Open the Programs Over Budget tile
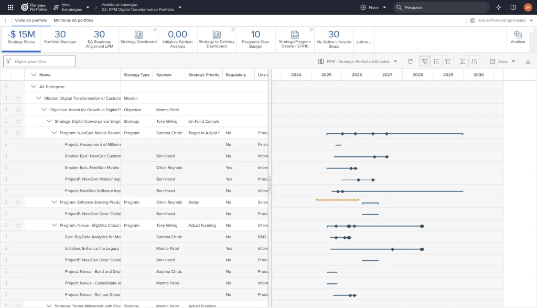The width and height of the screenshot is (537, 308). tap(256, 39)
